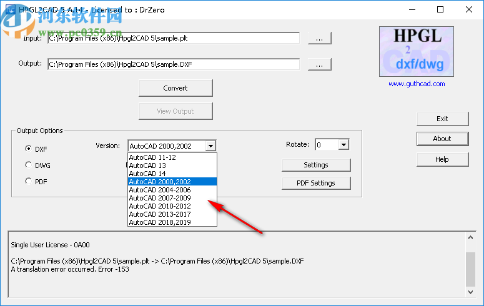
Task: Maximize the HPGL2CAD window
Action: [x=440, y=9]
